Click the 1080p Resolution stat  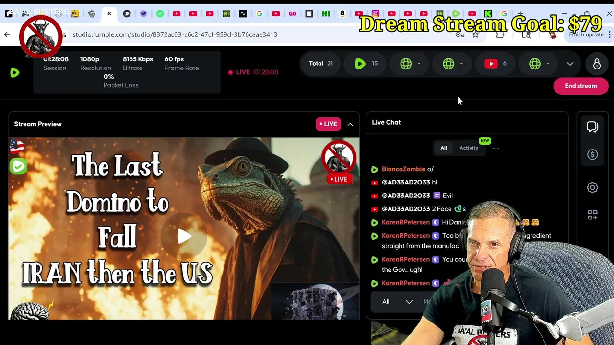tap(95, 63)
